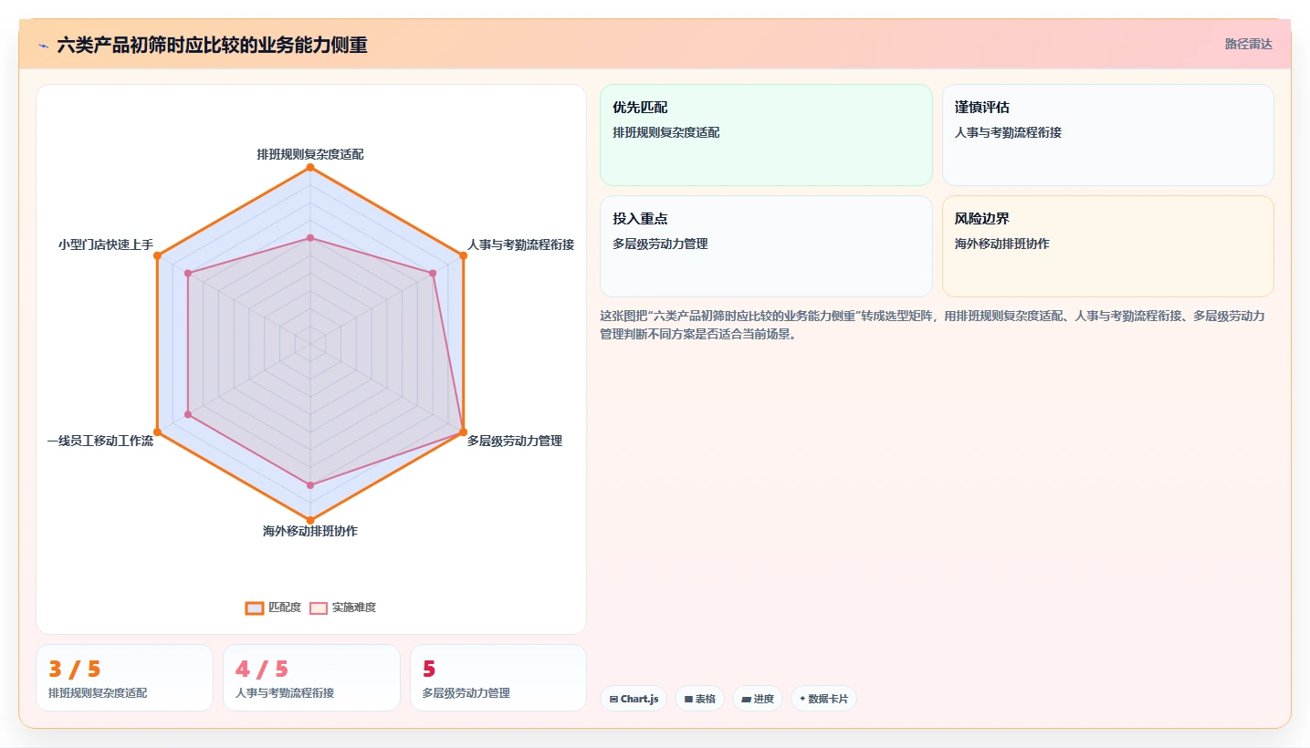Click the 4 / 5 stat value

coord(262,670)
